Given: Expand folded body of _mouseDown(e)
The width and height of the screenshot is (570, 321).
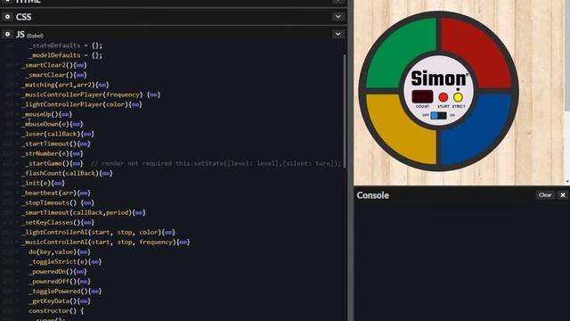Looking at the screenshot, I should (x=77, y=124).
